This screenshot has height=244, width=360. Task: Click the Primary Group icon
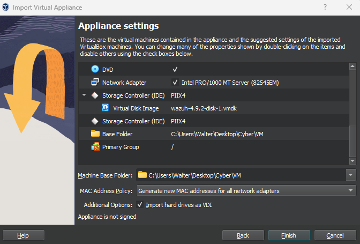coord(95,147)
